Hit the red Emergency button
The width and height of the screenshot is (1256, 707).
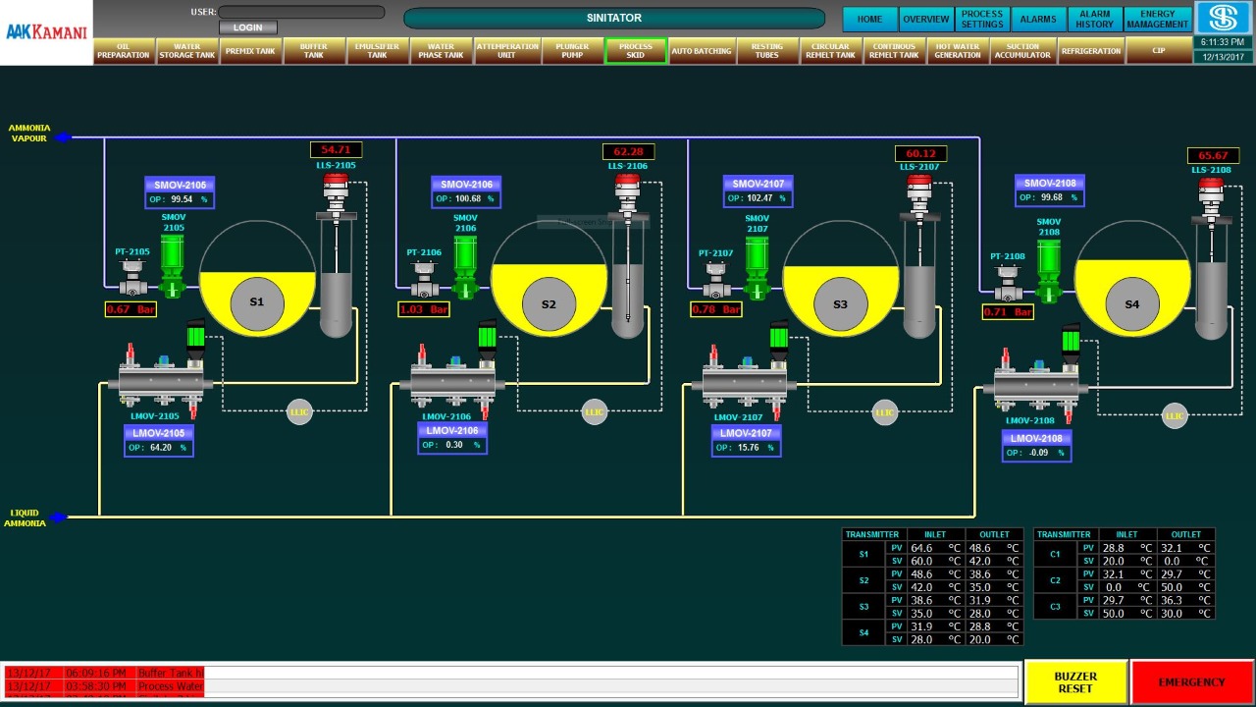(x=1191, y=682)
